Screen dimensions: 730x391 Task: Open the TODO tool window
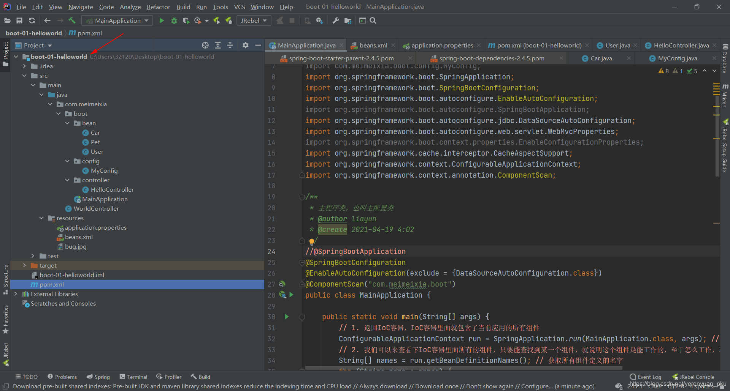[27, 377]
